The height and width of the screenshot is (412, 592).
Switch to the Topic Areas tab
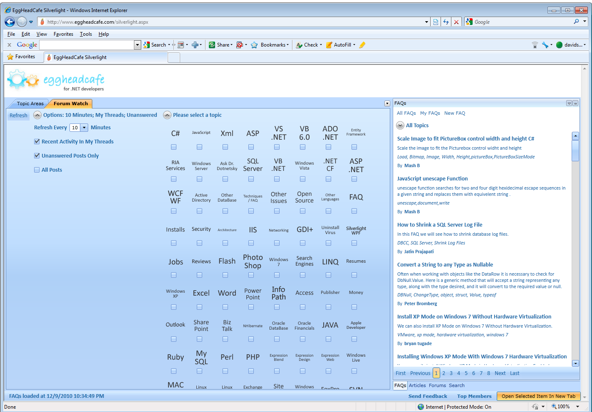[x=30, y=104]
